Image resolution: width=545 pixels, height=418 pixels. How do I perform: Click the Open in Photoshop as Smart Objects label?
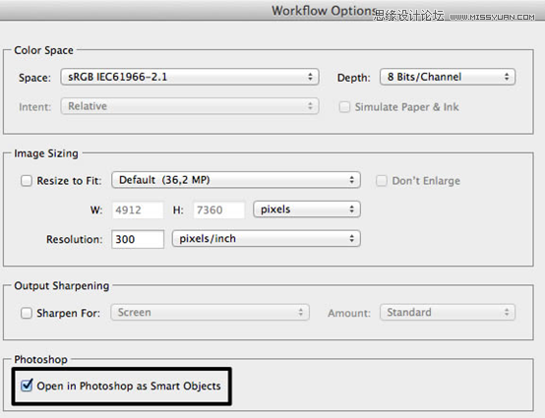(x=129, y=386)
